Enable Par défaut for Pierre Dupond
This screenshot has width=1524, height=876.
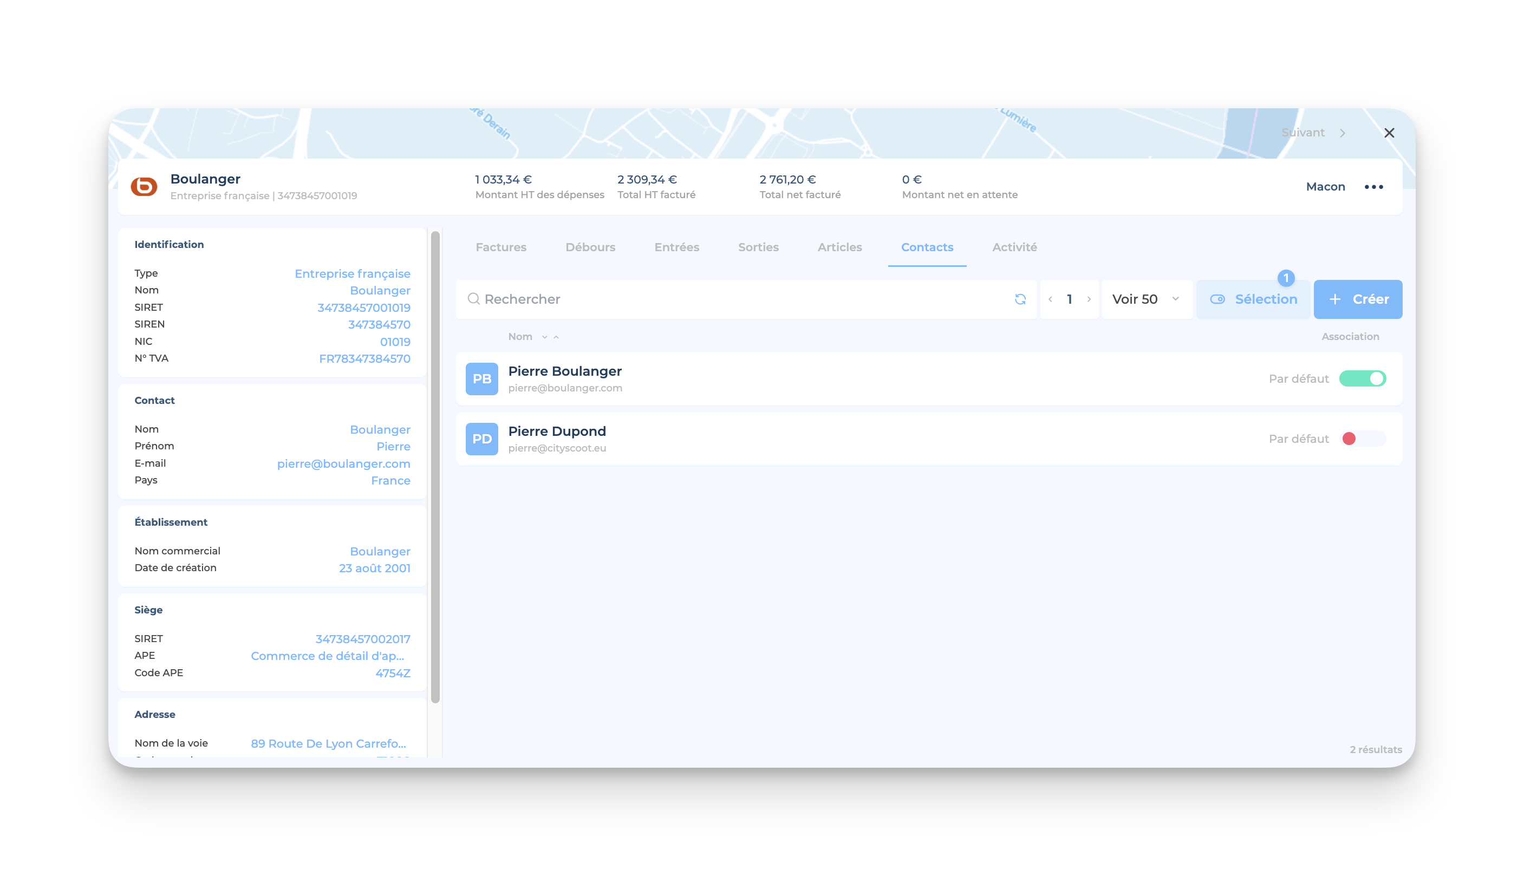(1362, 439)
